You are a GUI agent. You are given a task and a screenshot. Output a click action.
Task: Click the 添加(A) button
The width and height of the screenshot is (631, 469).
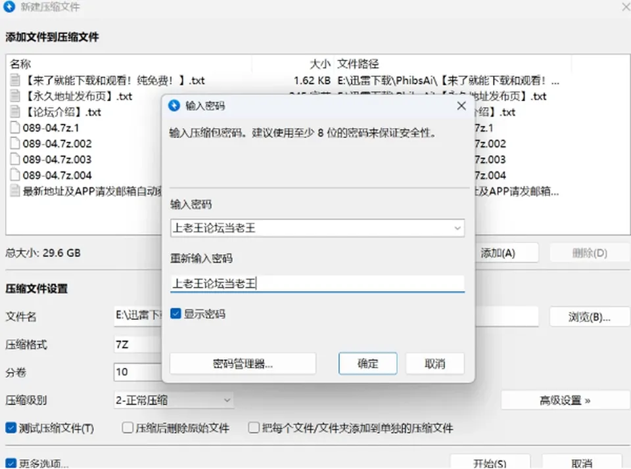click(x=506, y=253)
